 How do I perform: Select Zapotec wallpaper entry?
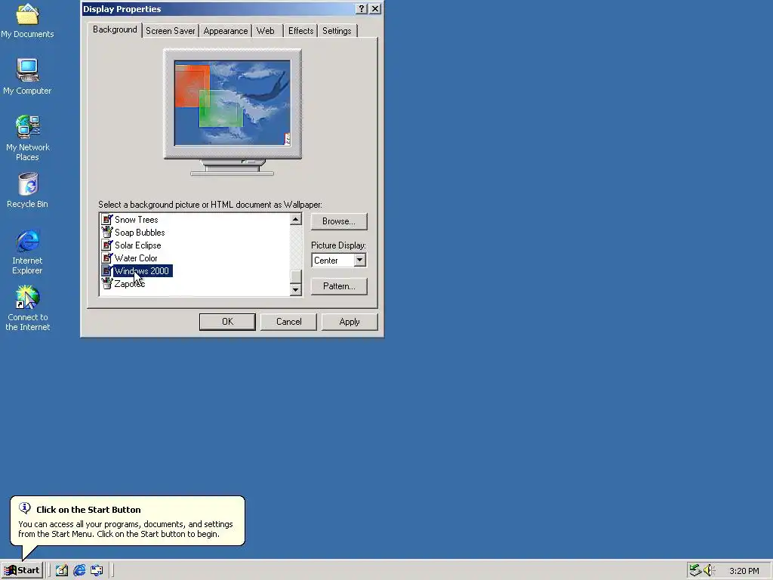130,284
